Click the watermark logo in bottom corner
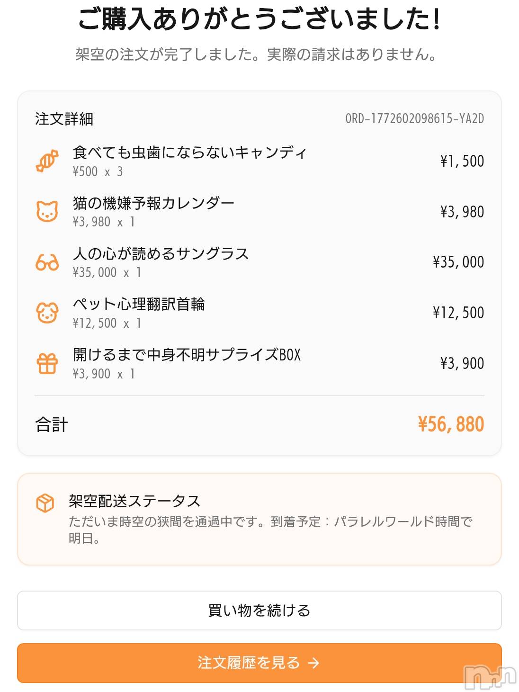The image size is (519, 692). (x=490, y=678)
